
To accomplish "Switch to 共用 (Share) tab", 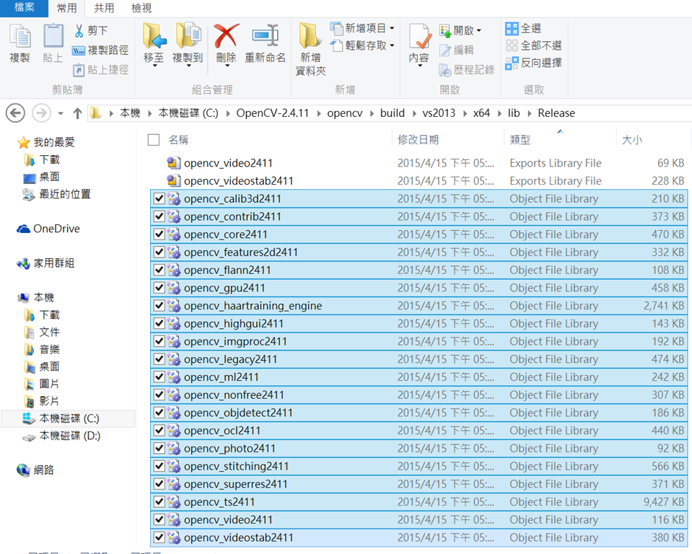I will point(104,8).
